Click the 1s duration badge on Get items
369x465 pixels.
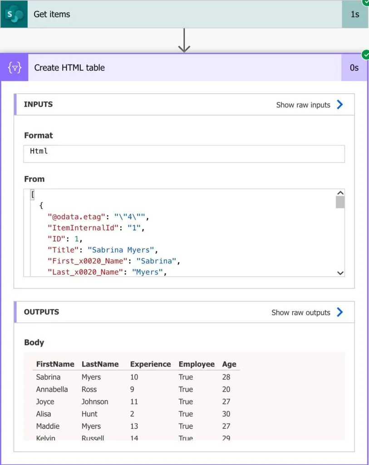tap(354, 14)
